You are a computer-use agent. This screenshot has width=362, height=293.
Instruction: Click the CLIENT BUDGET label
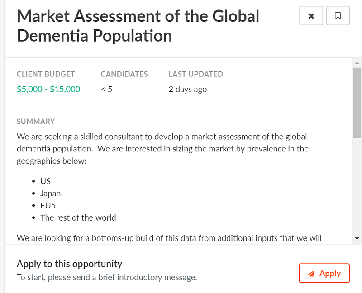(x=46, y=74)
